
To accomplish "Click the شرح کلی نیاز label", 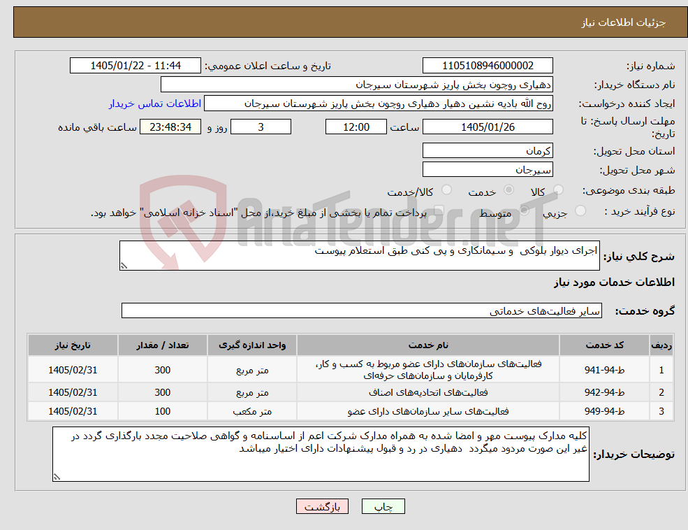I will coord(639,257).
